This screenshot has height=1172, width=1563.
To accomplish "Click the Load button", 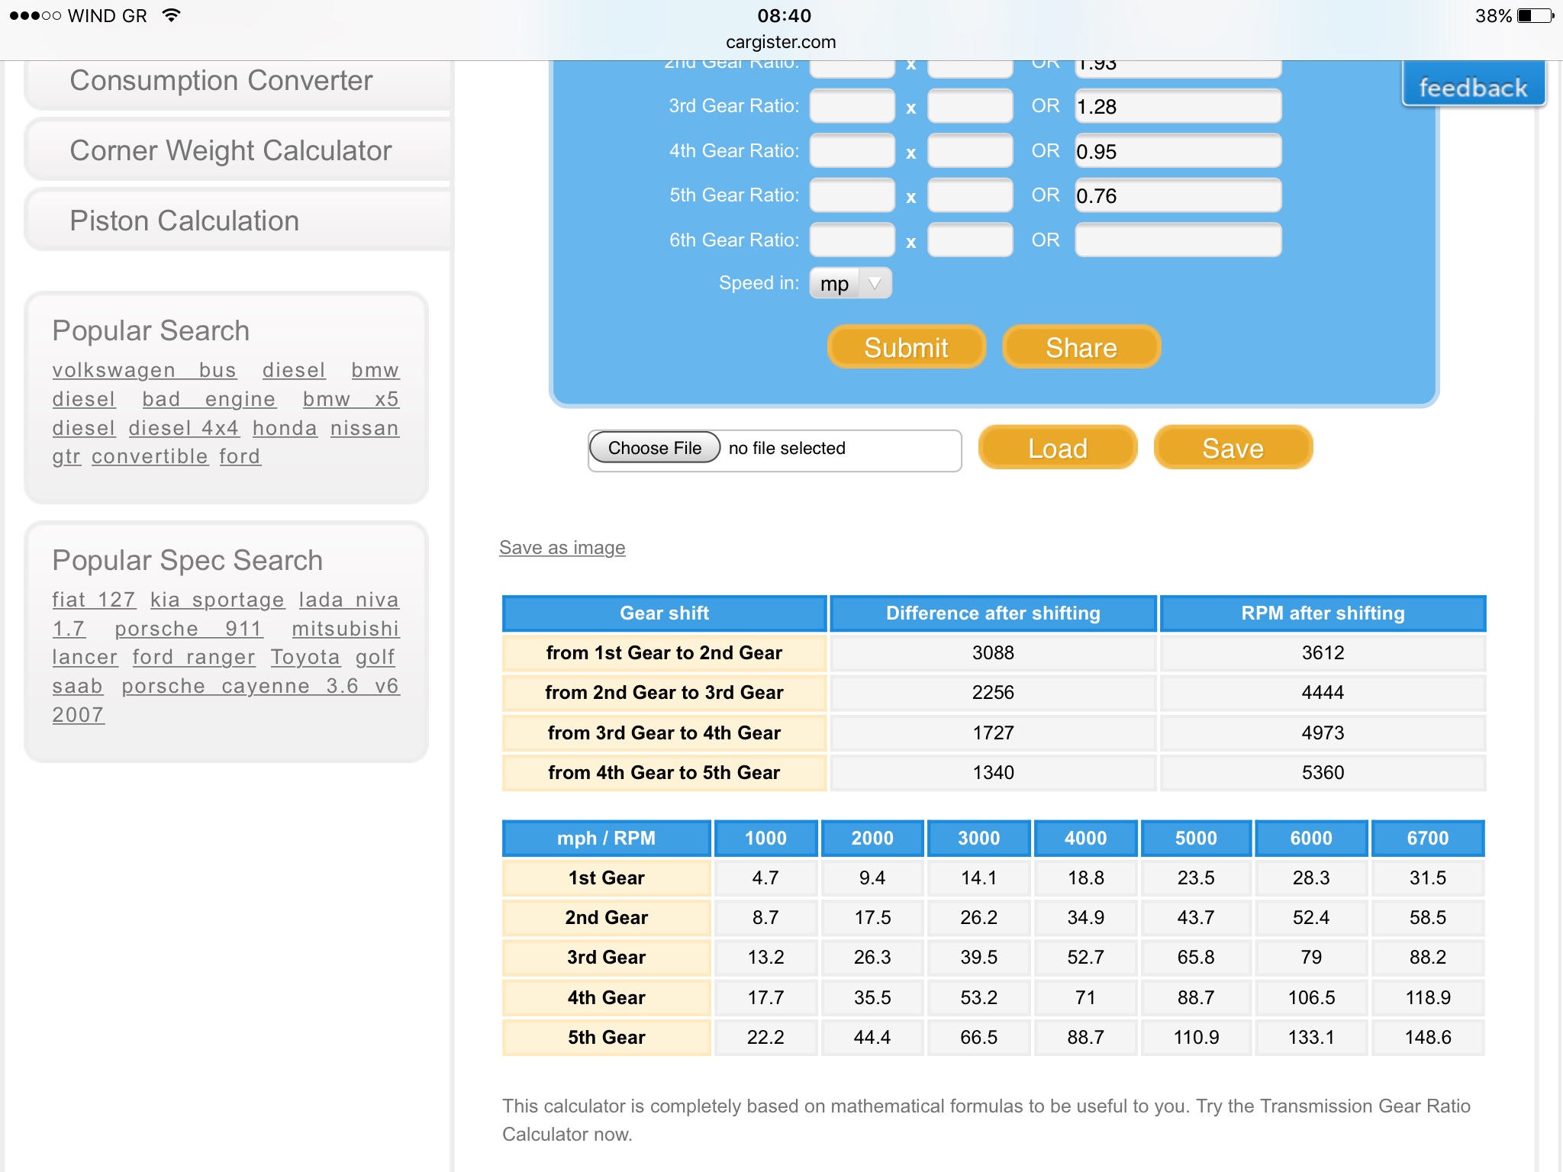I will click(x=1058, y=448).
